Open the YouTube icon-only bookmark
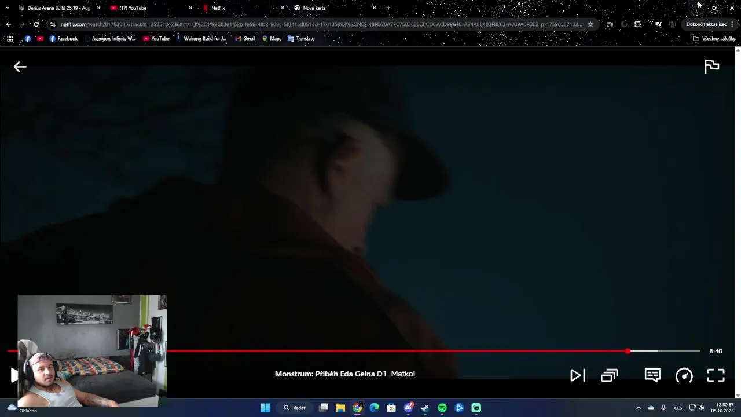The image size is (741, 417). (x=40, y=39)
